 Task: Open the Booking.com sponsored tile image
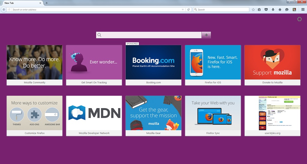(153, 62)
